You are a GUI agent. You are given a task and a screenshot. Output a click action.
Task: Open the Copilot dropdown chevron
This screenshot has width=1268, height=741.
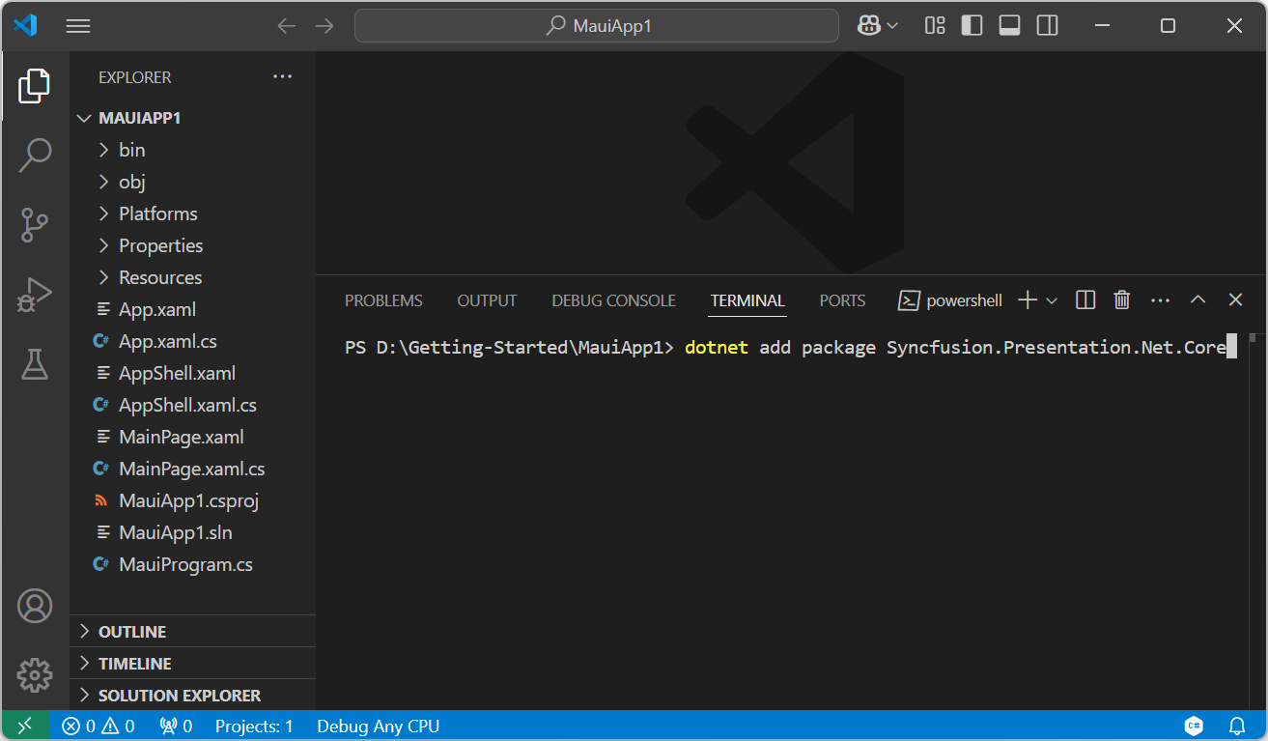pyautogui.click(x=892, y=26)
